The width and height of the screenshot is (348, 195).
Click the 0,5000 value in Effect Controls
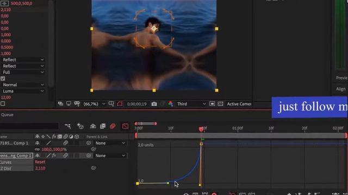point(7,47)
